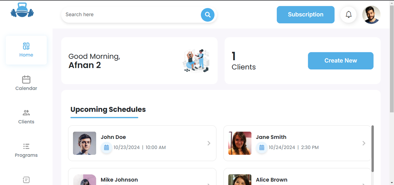Screen dimensions: 394x185
Task: Click the John Doe name text
Action: click(113, 137)
